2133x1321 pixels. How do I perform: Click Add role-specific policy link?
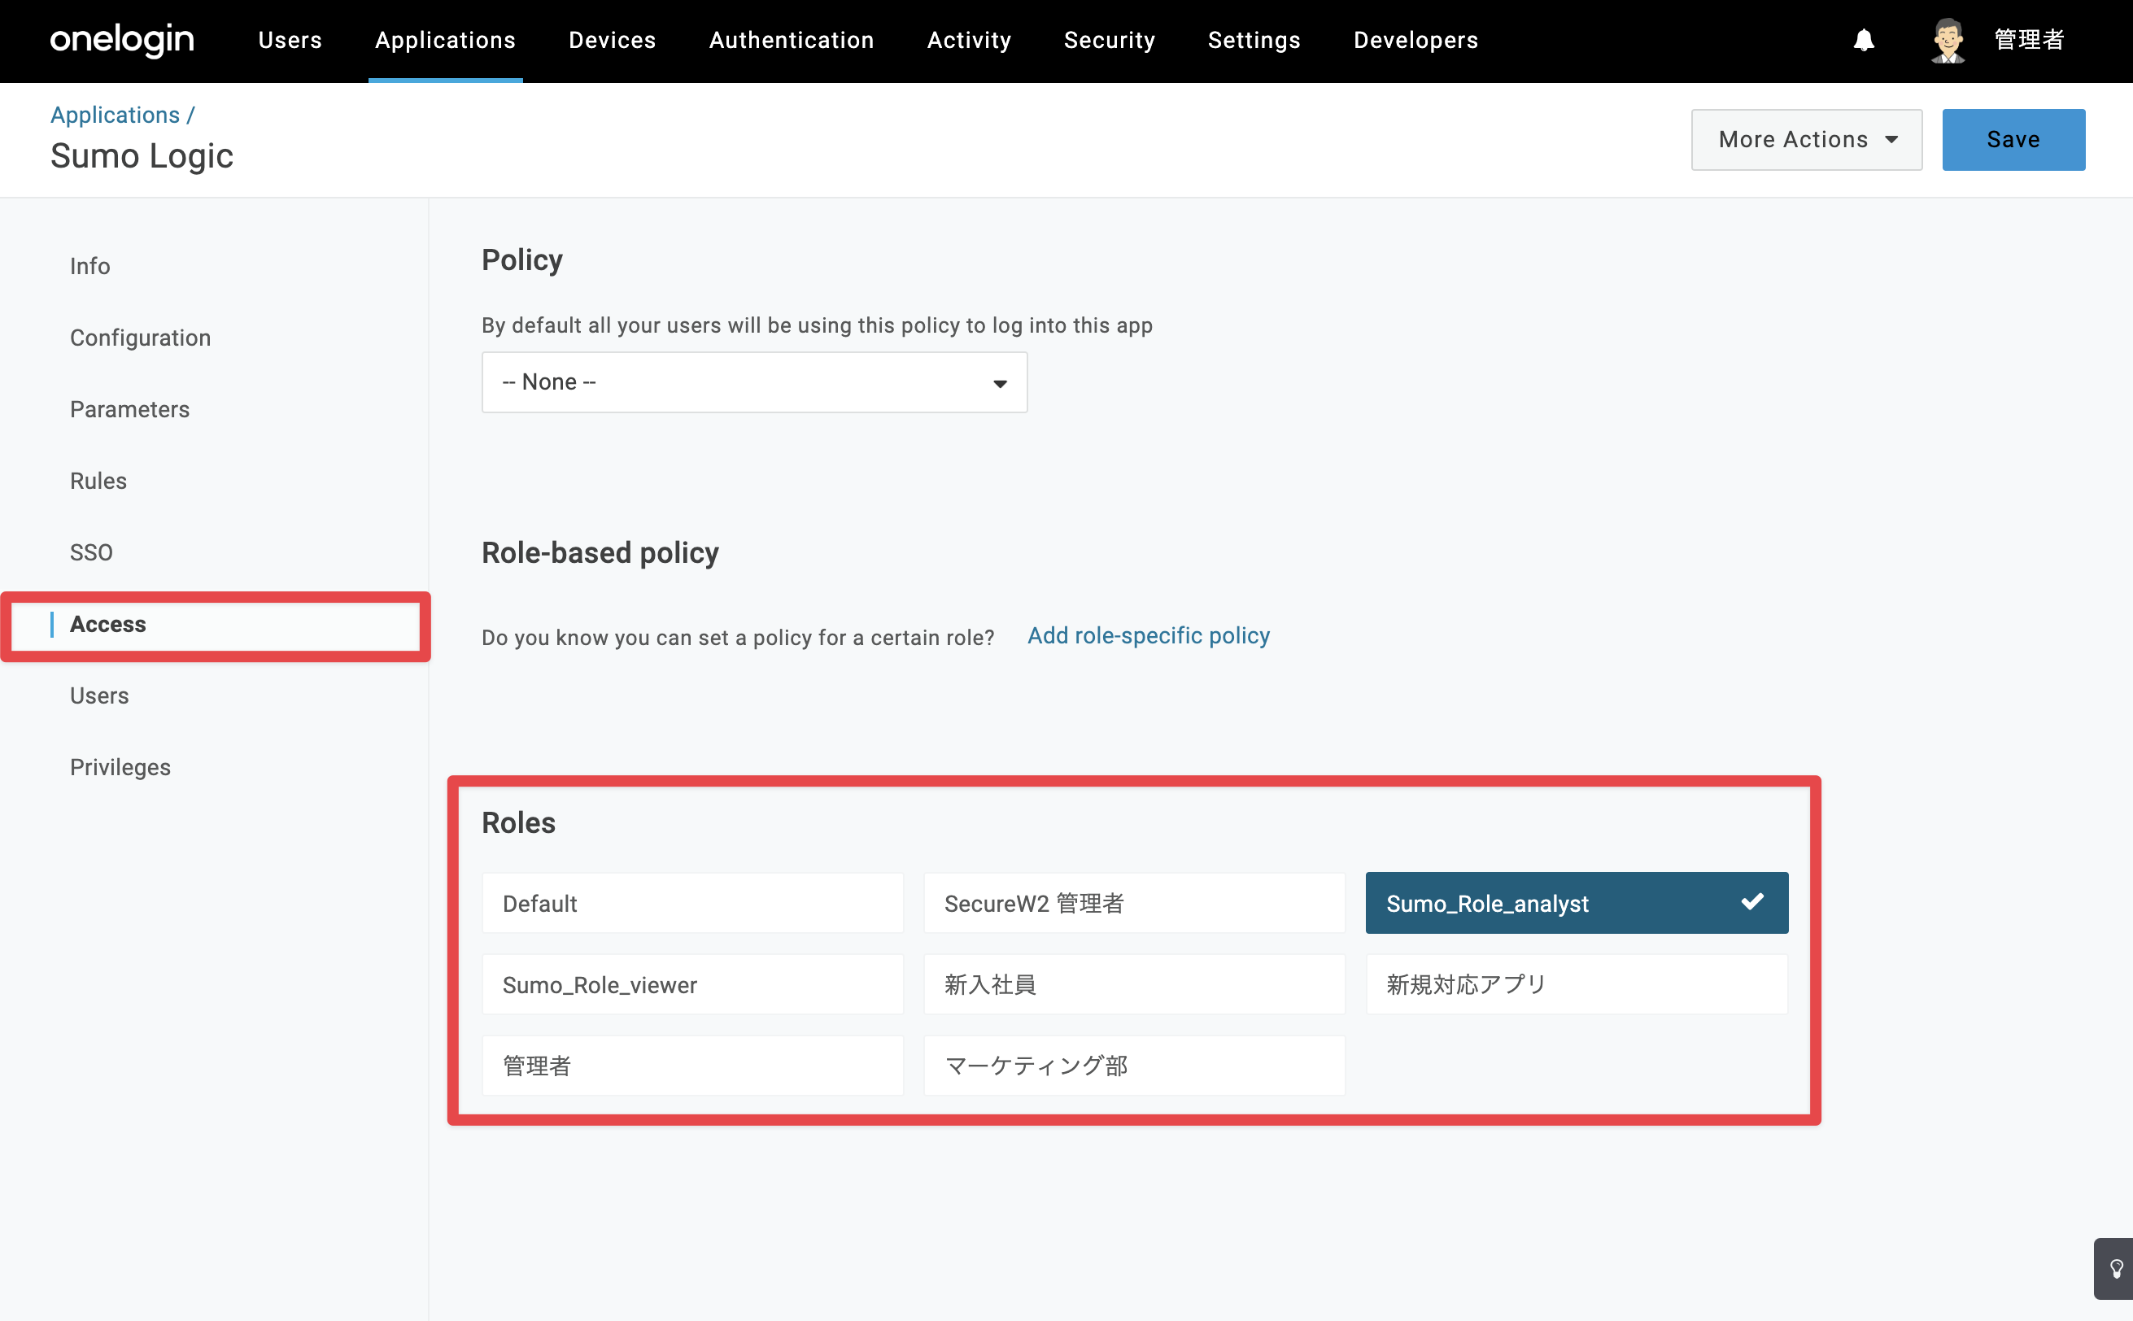[1148, 636]
